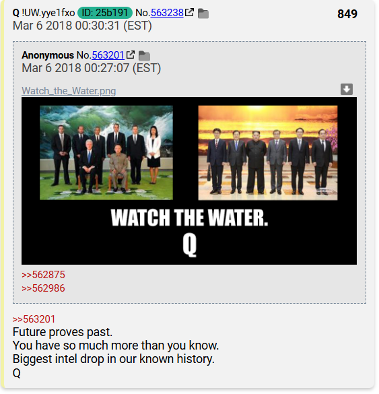
Task: Click the green ID: 25b191 badge
Action: click(105, 13)
